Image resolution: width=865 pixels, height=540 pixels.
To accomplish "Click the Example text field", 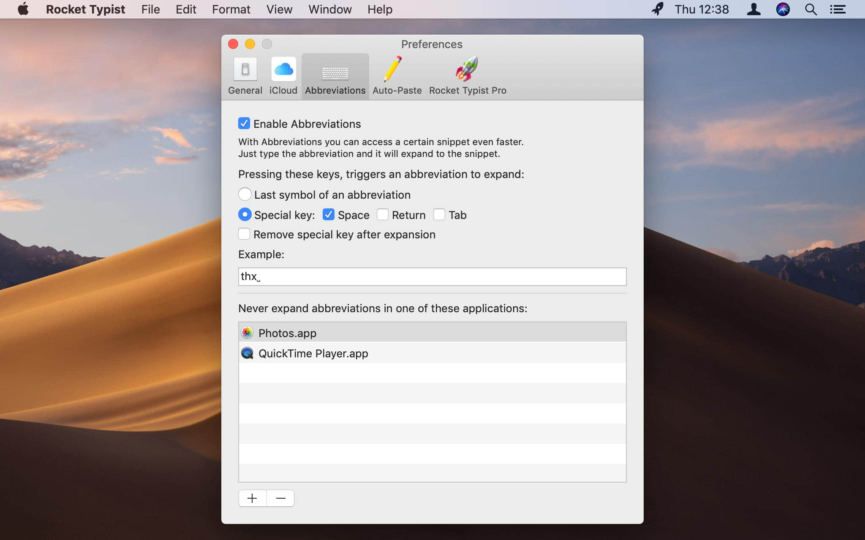I will [432, 277].
